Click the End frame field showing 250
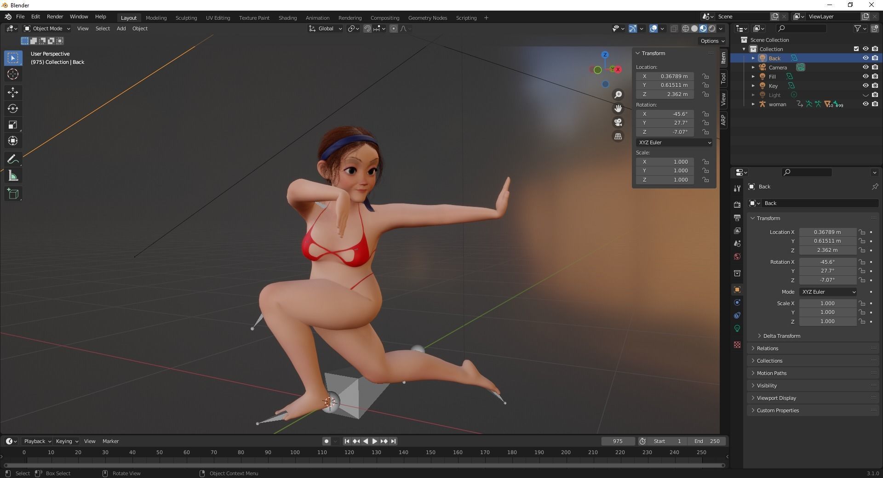883x478 pixels. coord(707,441)
